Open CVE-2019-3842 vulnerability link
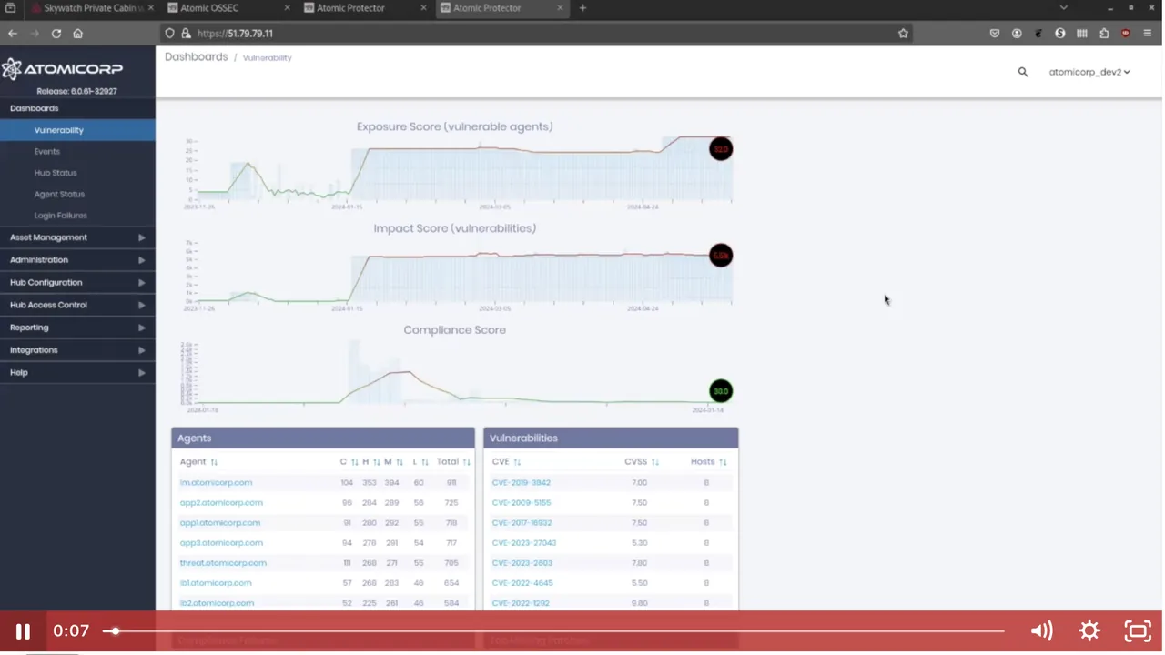 click(521, 483)
